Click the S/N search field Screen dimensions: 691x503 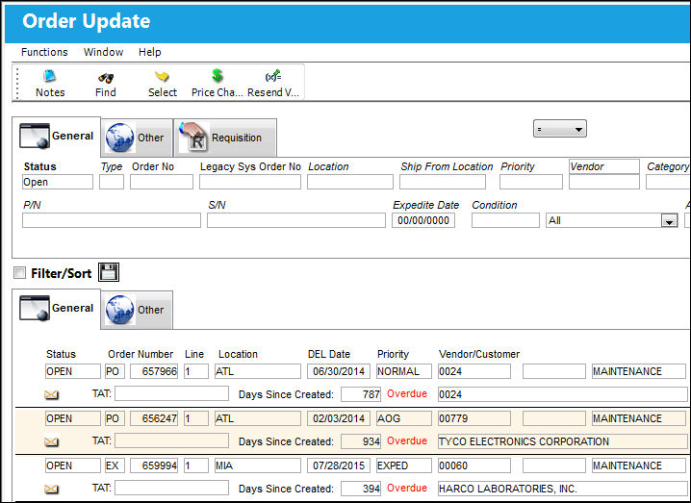point(296,220)
